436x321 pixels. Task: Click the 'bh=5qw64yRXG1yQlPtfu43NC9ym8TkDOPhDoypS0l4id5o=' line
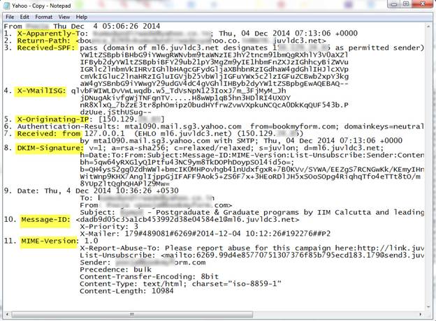pyautogui.click(x=187, y=162)
